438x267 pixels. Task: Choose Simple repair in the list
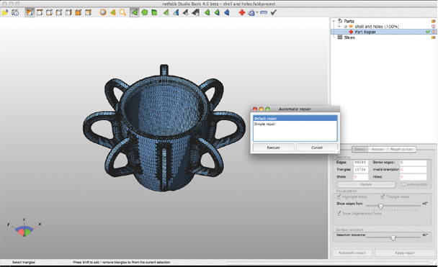tap(295, 124)
